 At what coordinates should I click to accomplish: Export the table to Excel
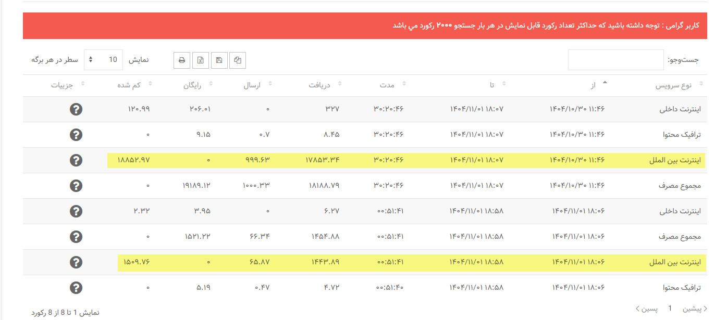pos(200,60)
